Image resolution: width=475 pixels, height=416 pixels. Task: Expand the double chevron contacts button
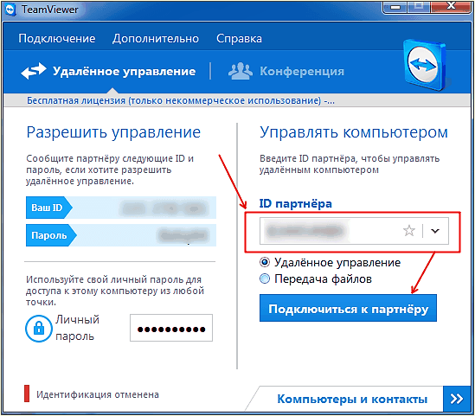click(457, 399)
